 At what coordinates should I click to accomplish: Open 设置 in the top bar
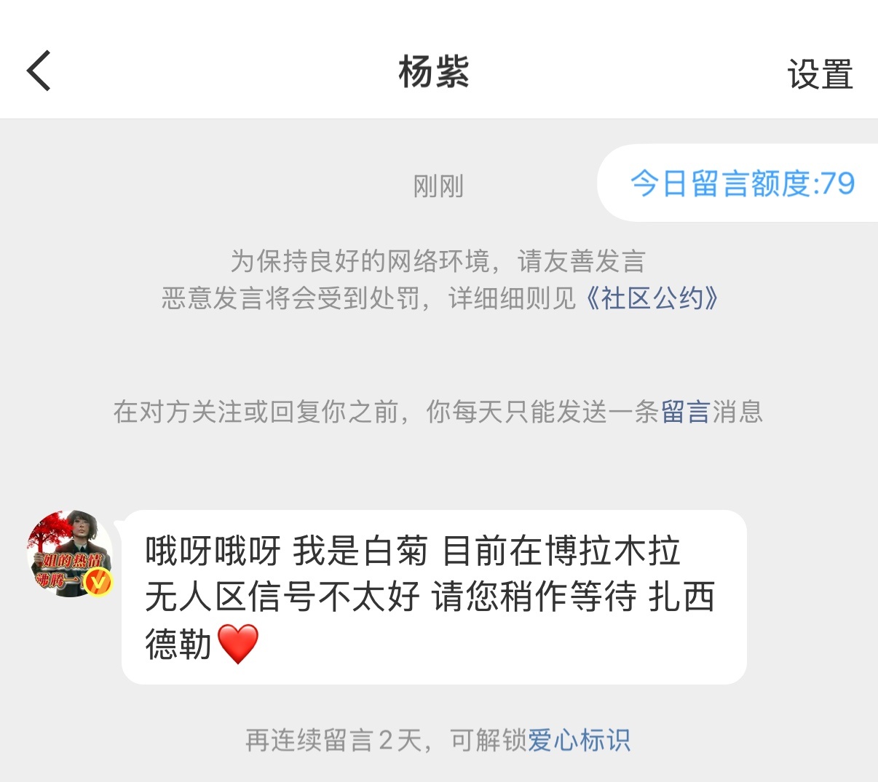tap(820, 74)
